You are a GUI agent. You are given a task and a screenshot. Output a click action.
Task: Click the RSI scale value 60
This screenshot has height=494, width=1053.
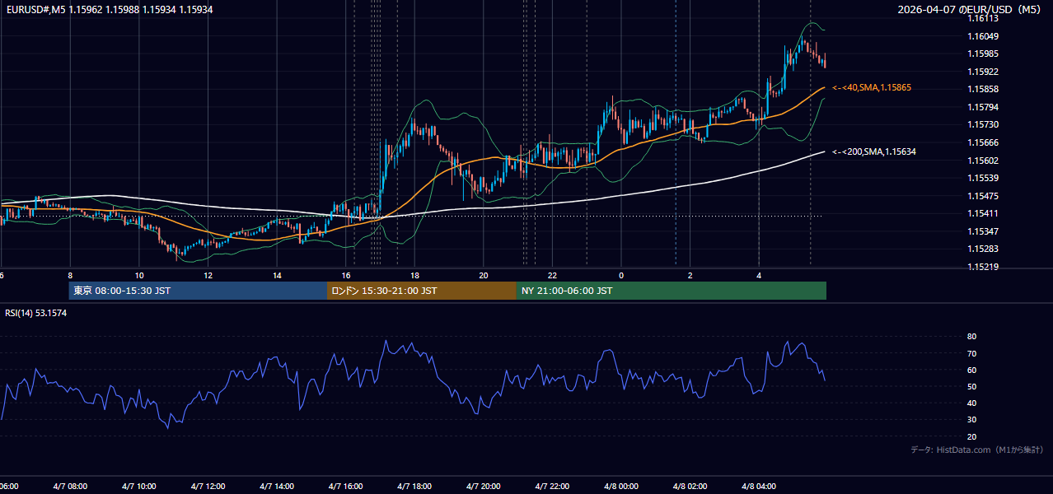point(971,370)
